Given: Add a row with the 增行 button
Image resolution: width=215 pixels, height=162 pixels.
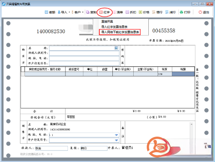Looking at the screenshot, I should point(157,12).
